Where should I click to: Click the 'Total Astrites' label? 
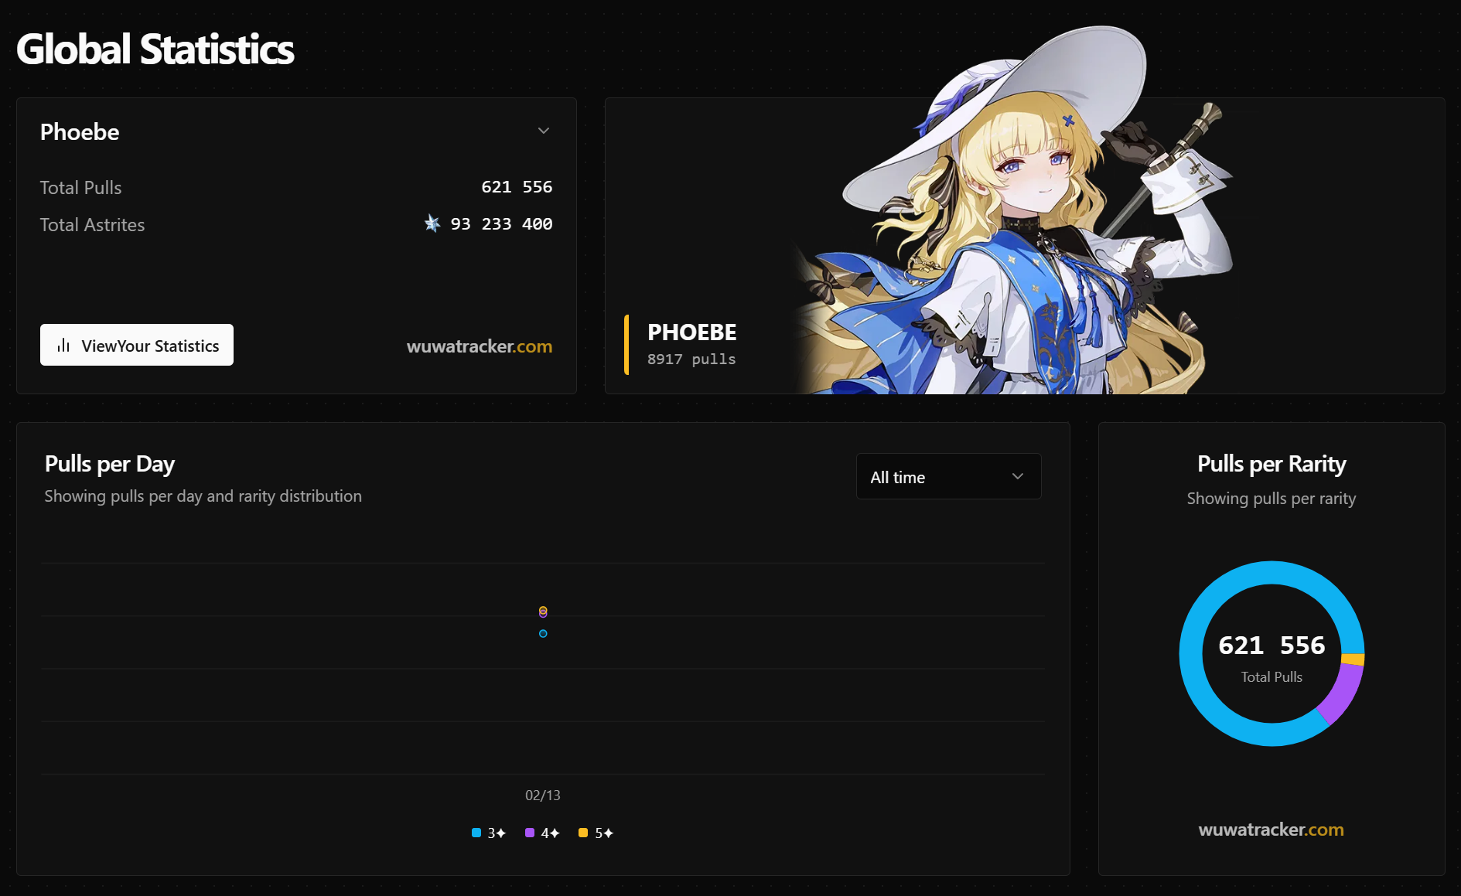click(x=92, y=225)
